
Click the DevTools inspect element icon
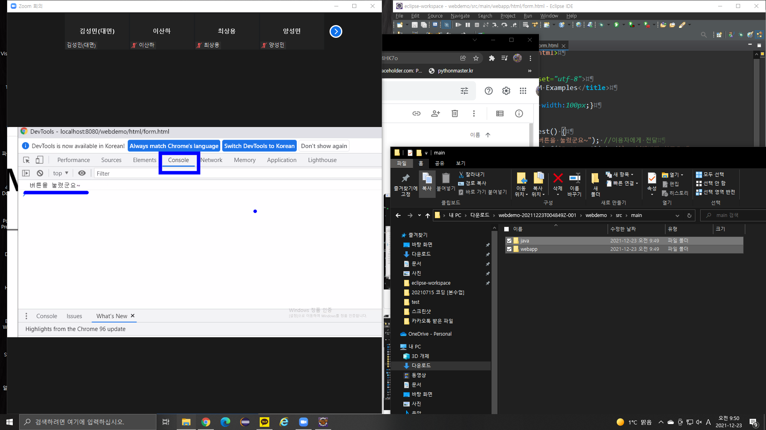click(26, 160)
